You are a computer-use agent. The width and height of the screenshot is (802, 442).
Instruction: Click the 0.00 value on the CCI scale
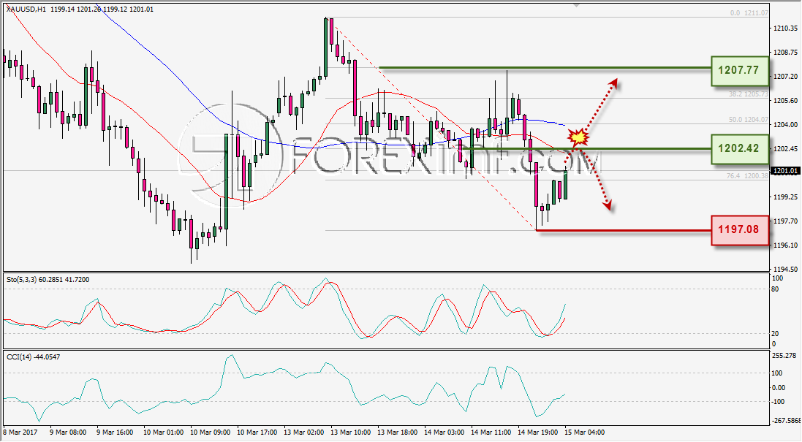click(778, 387)
